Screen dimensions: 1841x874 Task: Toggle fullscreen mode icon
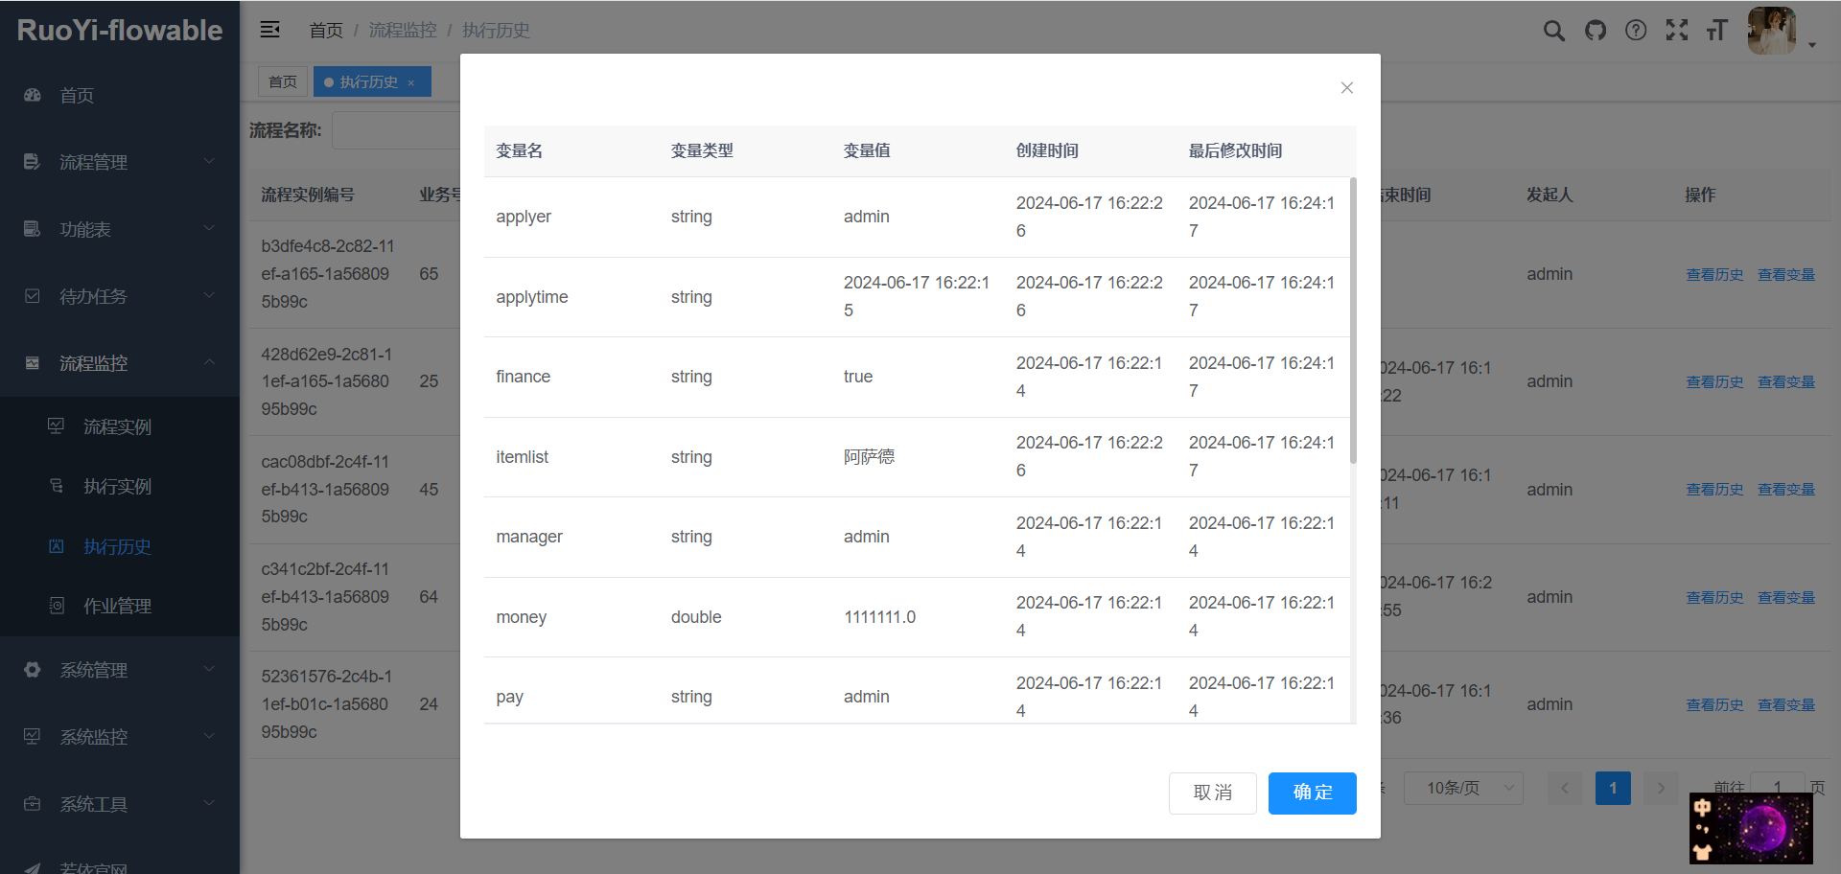coord(1677,31)
